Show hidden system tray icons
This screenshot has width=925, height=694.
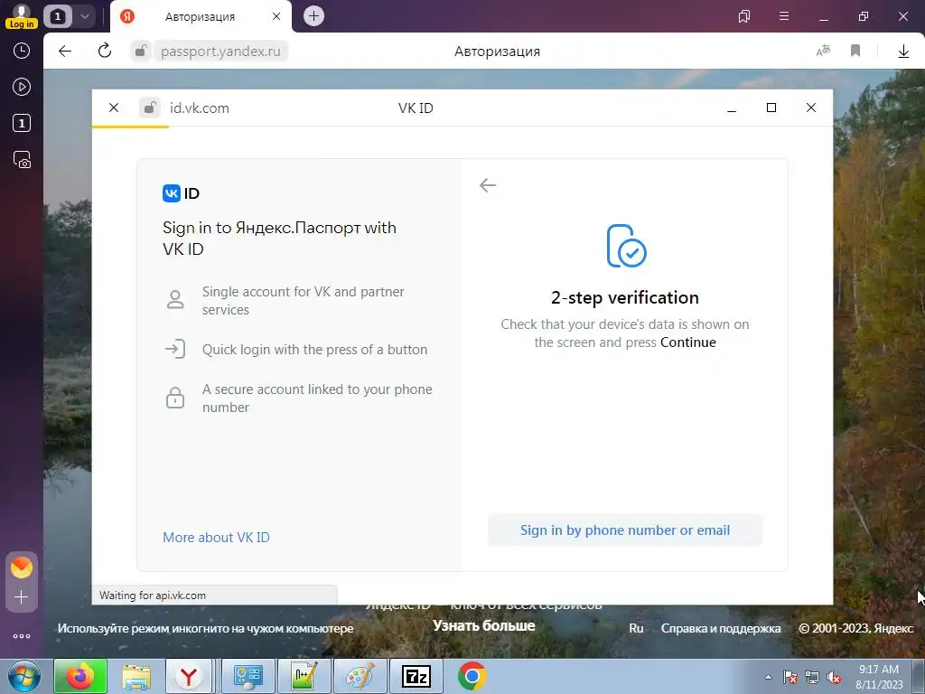768,677
